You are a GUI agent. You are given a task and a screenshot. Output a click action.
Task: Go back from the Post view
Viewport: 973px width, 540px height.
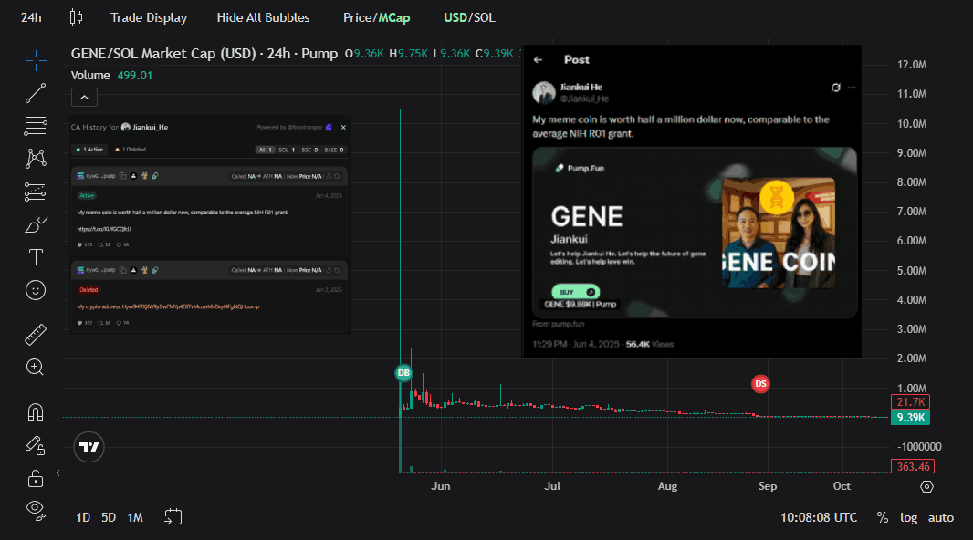538,59
